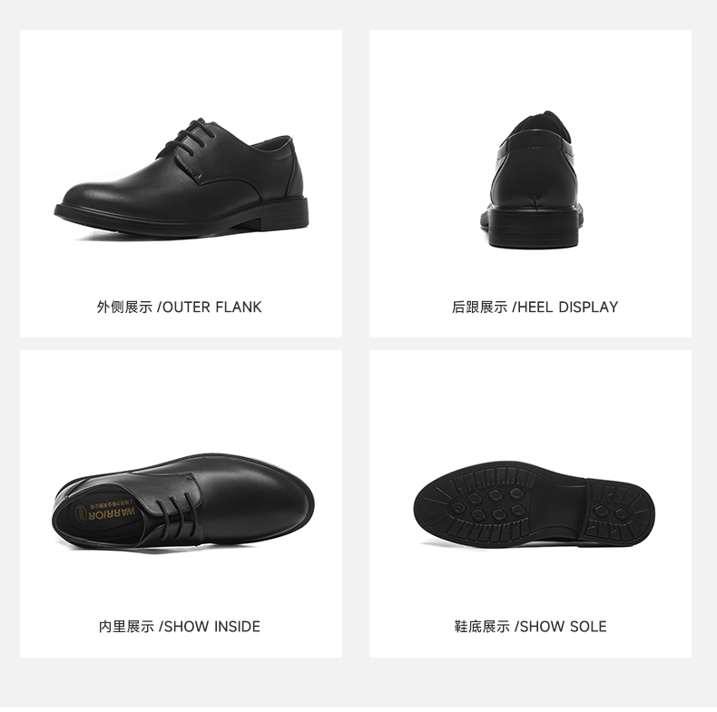The height and width of the screenshot is (712, 717).
Task: Click the heel section of the sole
Action: click(x=620, y=512)
